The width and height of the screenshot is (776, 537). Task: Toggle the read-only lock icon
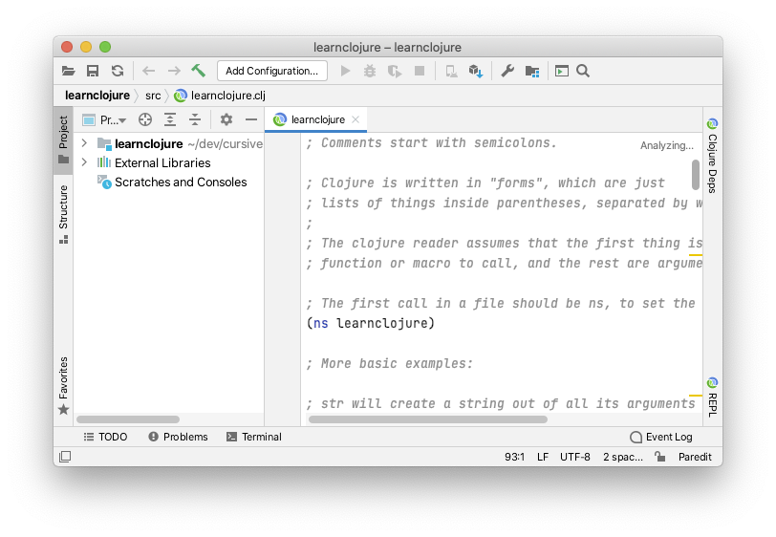tap(659, 457)
